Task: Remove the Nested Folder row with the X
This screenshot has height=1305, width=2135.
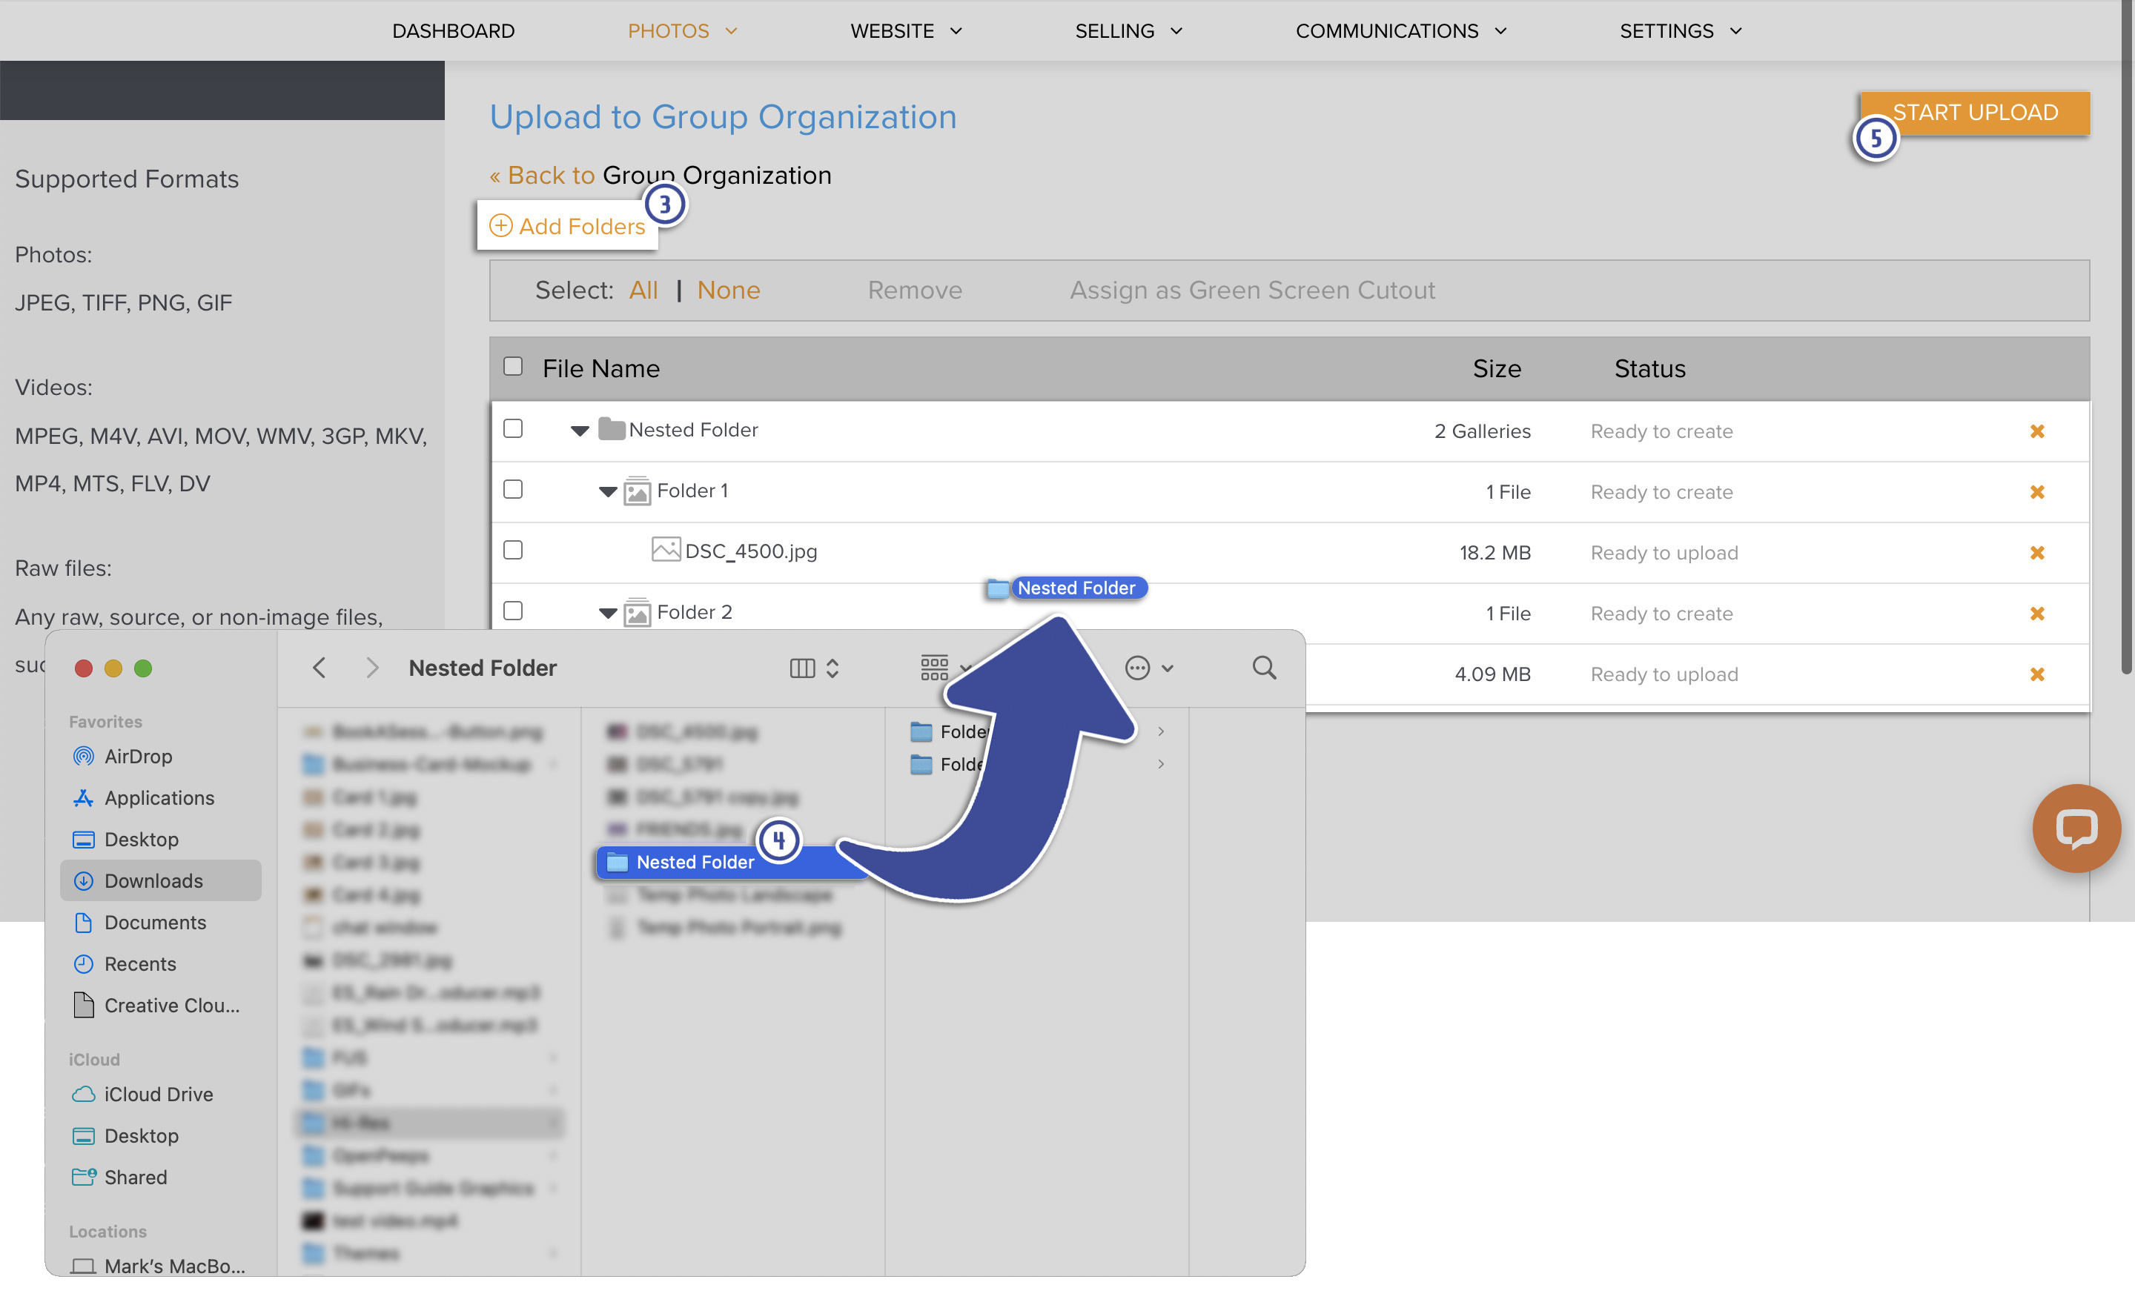Action: [x=2036, y=431]
